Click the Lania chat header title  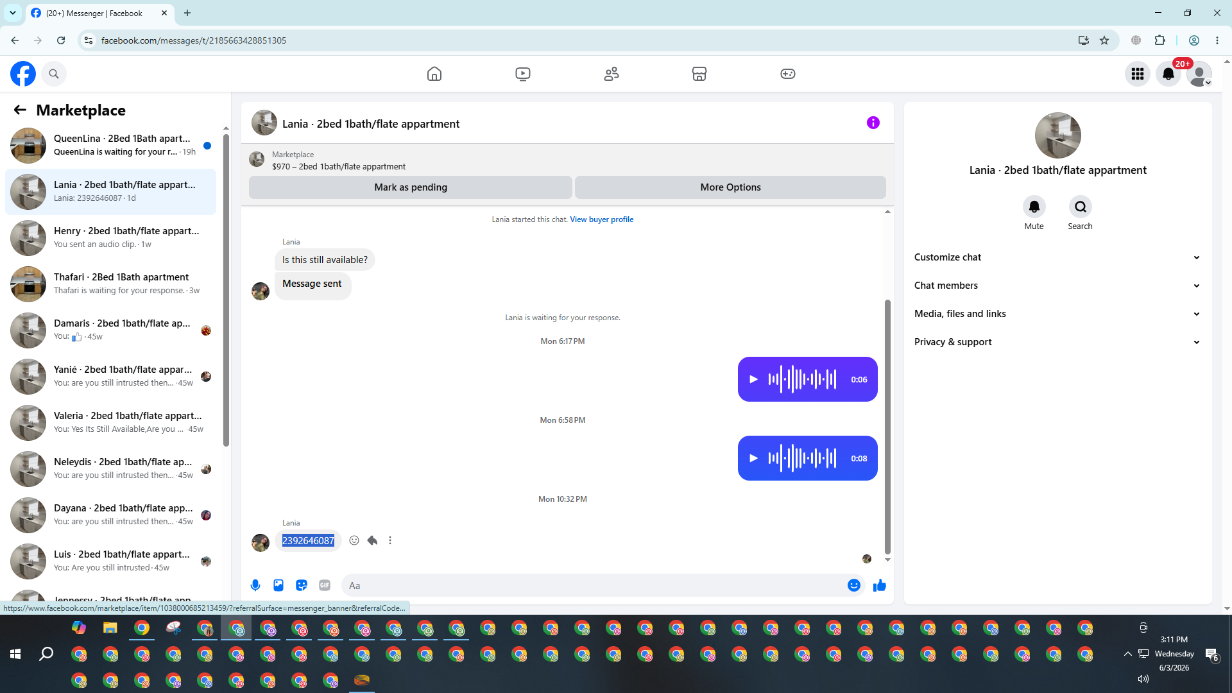[x=371, y=124]
